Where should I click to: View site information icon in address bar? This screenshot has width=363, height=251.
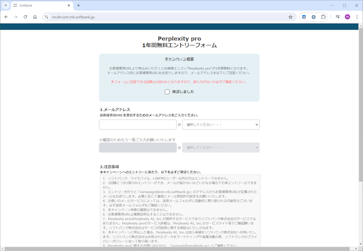tap(47, 17)
